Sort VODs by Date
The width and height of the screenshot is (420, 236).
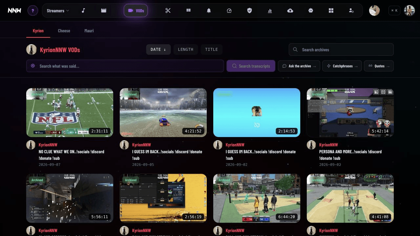point(158,49)
